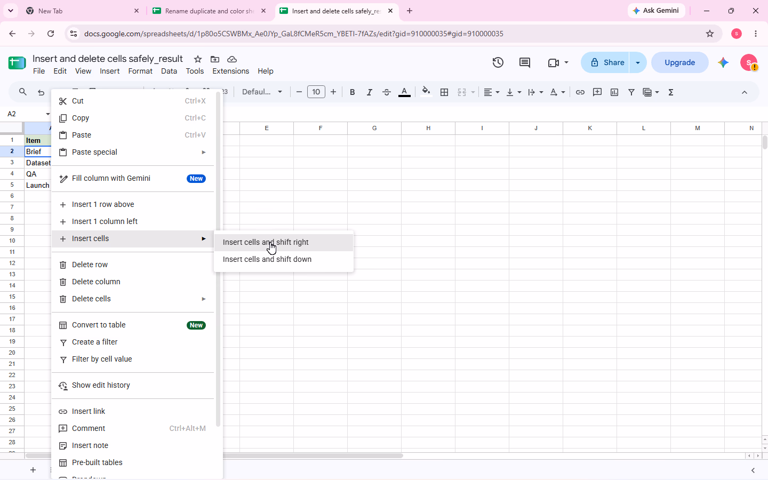
Task: Open Chrome tab search dropdown
Action: point(11,11)
